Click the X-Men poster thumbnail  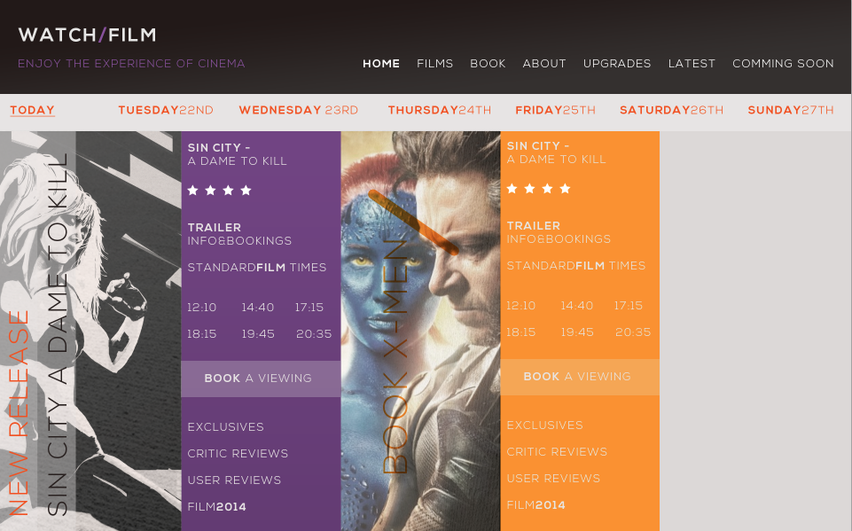click(420, 331)
